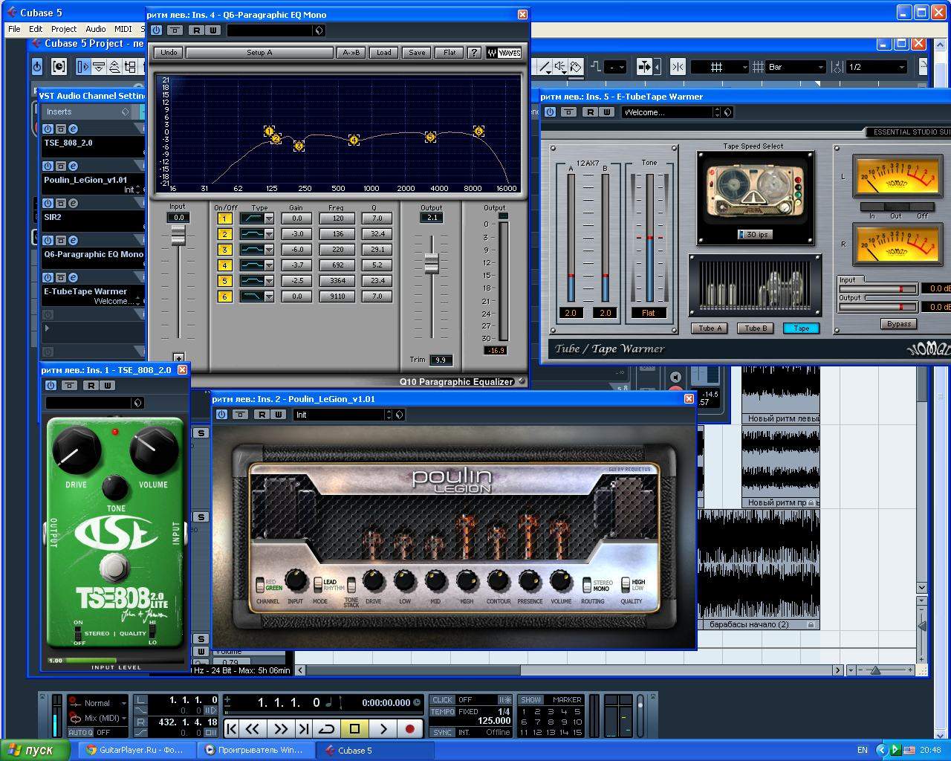Stop playback with the yellow Stop button
Image resolution: width=951 pixels, height=761 pixels.
[x=355, y=729]
